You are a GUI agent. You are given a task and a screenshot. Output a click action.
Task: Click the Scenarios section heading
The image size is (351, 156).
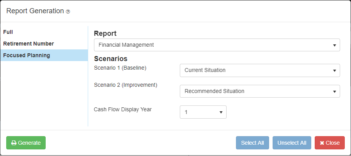[x=111, y=59]
